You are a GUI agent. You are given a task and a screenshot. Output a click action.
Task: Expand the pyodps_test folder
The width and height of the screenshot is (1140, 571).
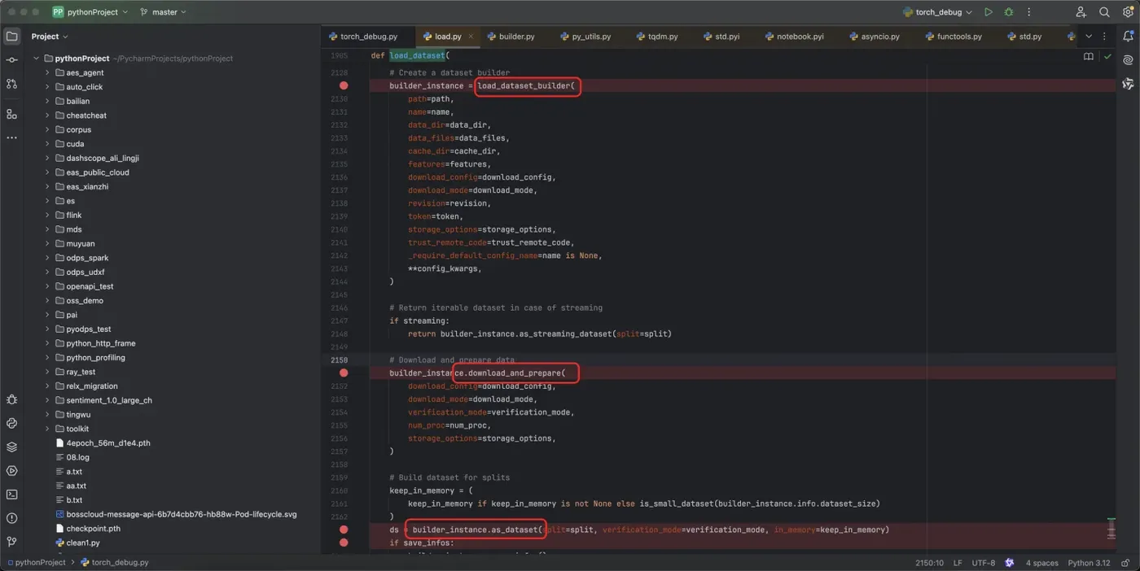point(47,329)
